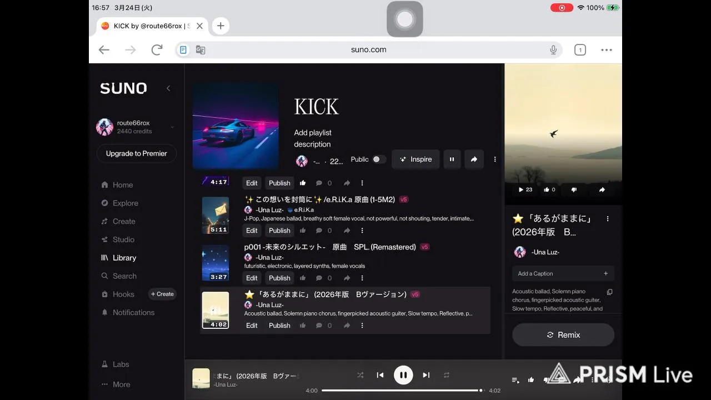
Task: Like あるがままに in the playlist row
Action: coord(303,326)
